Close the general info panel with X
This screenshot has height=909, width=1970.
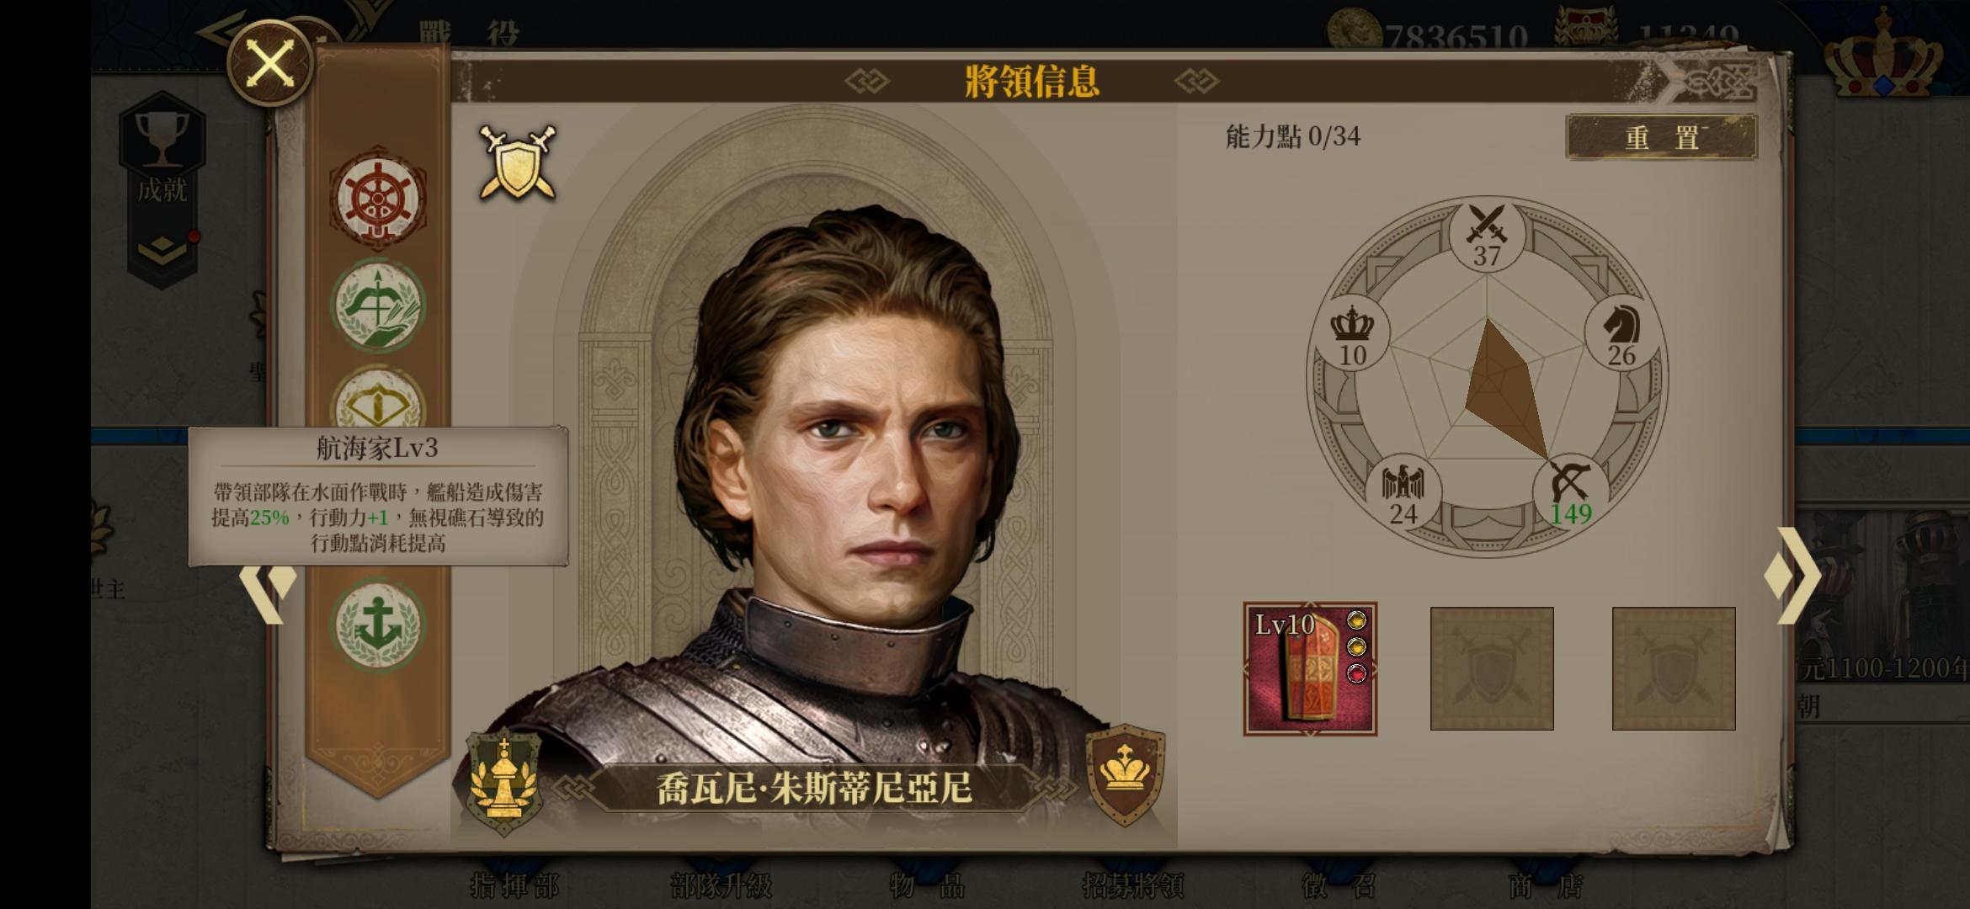(x=270, y=64)
